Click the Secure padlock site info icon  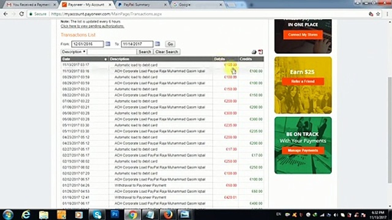click(31, 14)
